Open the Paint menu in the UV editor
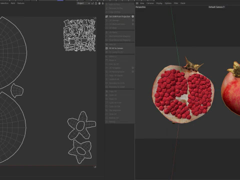240x180 pixels. 13,3
